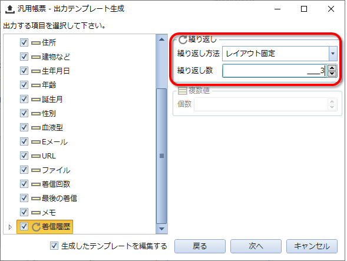Select the URL item label
The image size is (347, 261).
[49, 156]
